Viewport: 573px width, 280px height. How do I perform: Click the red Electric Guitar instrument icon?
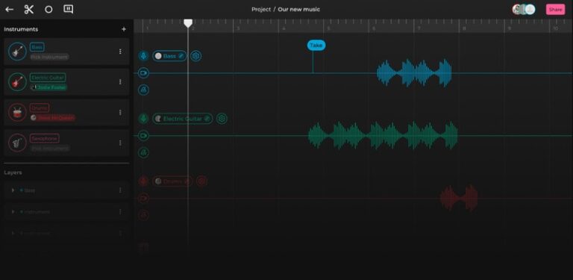click(x=17, y=82)
